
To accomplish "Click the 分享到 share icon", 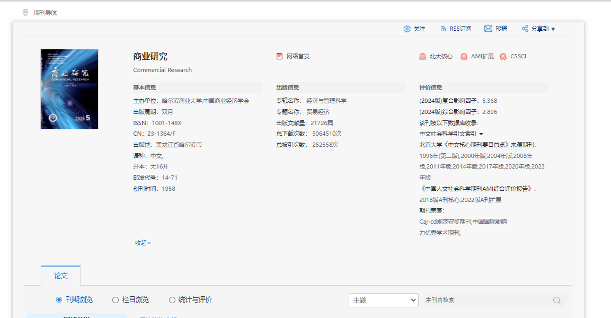I will [525, 29].
